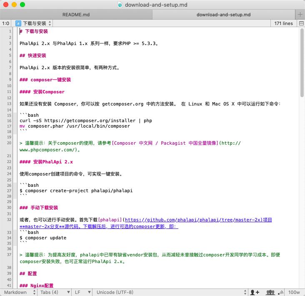Click line number 20 in the gutter
305x296 pixels.
coord(9,143)
